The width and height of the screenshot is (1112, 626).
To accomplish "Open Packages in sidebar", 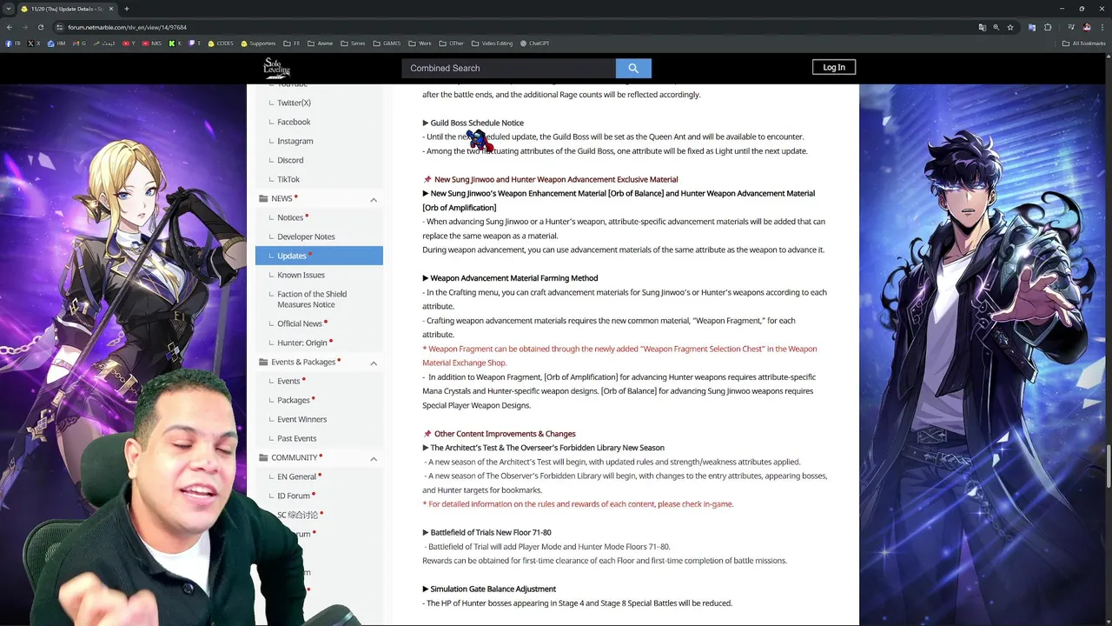I will point(294,400).
